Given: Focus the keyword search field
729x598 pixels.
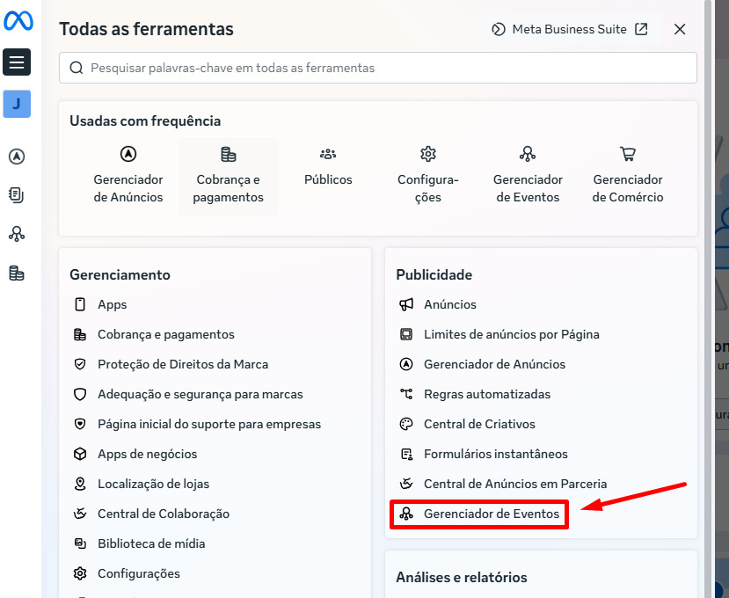Looking at the screenshot, I should point(378,68).
